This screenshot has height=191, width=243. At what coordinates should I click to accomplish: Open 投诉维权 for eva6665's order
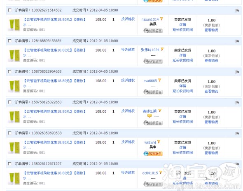tap(128, 80)
